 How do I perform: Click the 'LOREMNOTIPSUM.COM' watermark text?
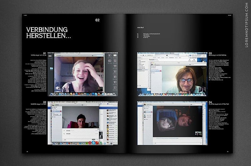click(x=246, y=28)
